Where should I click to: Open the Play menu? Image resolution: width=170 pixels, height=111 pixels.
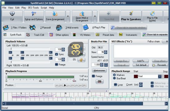(23, 8)
